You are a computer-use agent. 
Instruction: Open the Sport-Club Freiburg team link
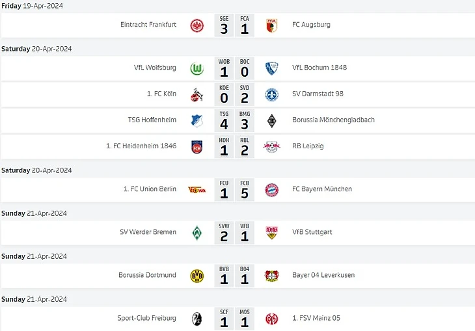click(x=147, y=319)
